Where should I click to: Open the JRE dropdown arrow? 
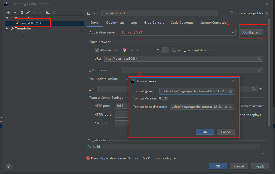261,89
